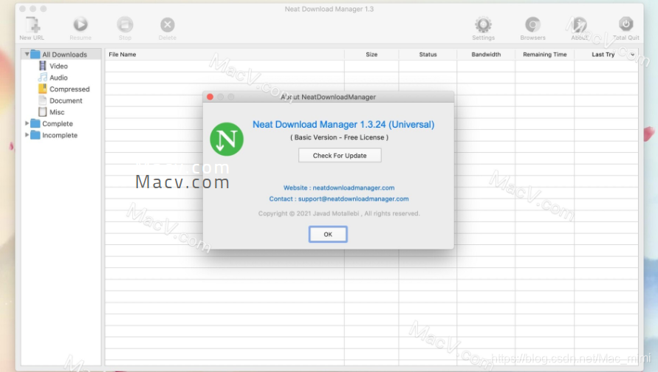Viewport: 658px width, 372px height.
Task: Sort by Status column header
Action: pos(428,55)
